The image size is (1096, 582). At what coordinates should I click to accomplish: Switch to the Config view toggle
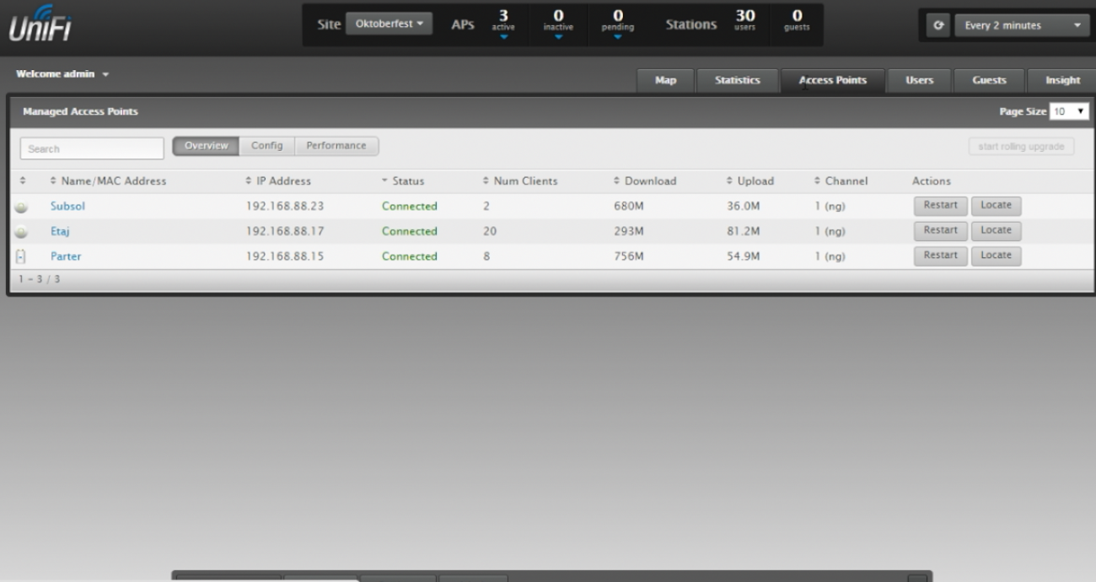[267, 146]
